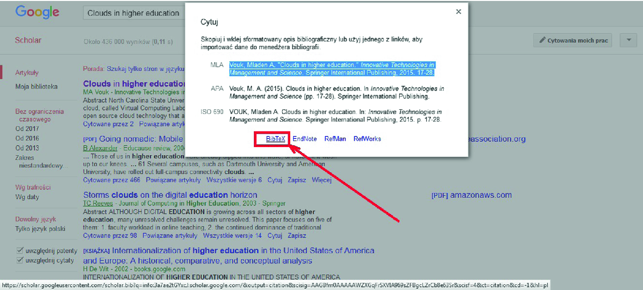Filter results Od 2017
Screen dimensions: 643x290
(27, 129)
